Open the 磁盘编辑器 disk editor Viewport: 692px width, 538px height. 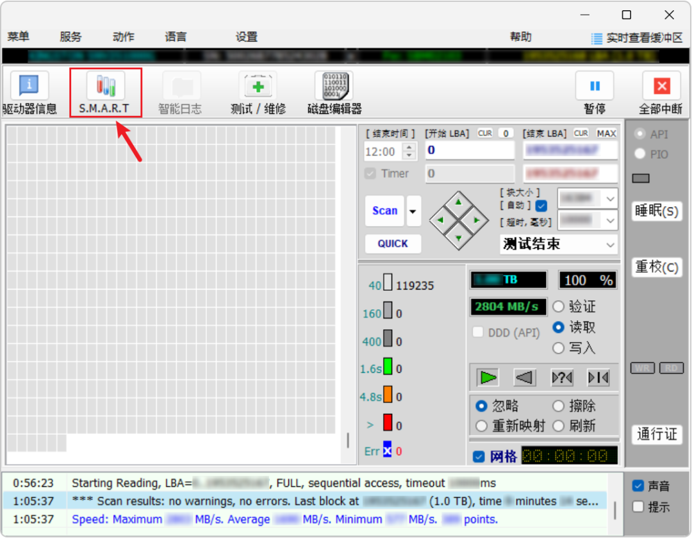(334, 93)
